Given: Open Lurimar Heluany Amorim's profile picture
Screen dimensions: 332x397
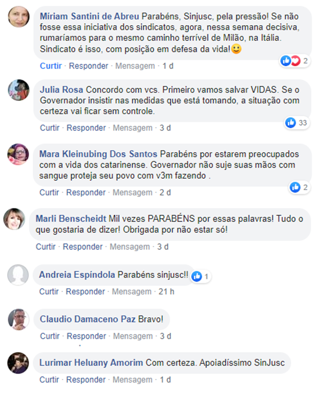Looking at the screenshot, I should pos(18,363).
